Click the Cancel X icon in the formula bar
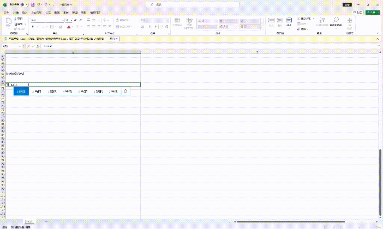383x229 pixels. [28, 46]
